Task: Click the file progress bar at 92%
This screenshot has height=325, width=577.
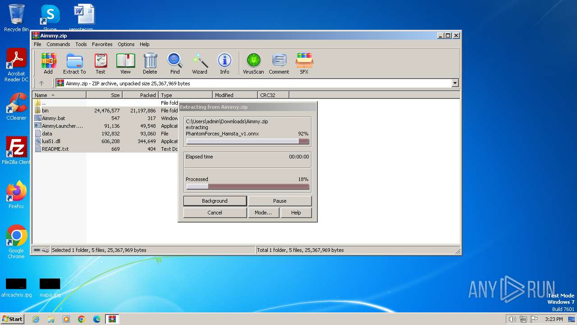Action: [x=247, y=141]
